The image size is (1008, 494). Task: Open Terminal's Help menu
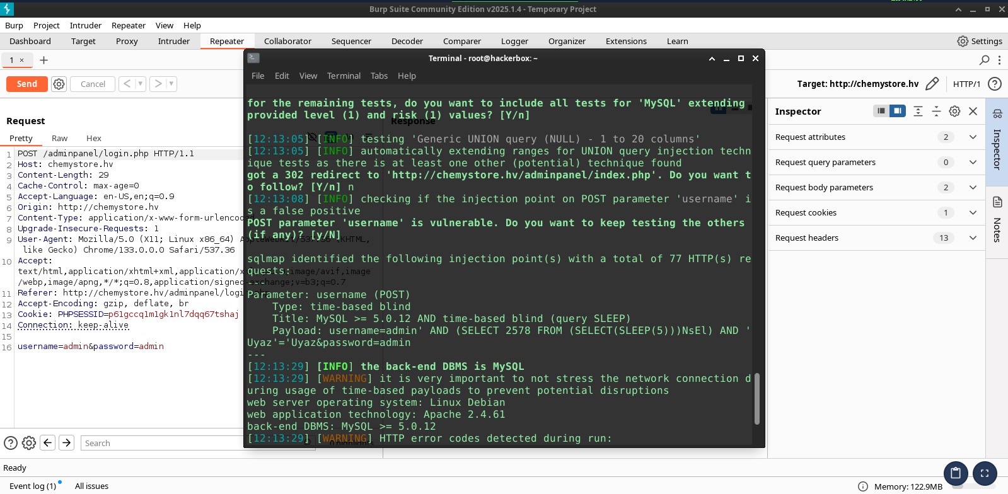click(x=407, y=76)
